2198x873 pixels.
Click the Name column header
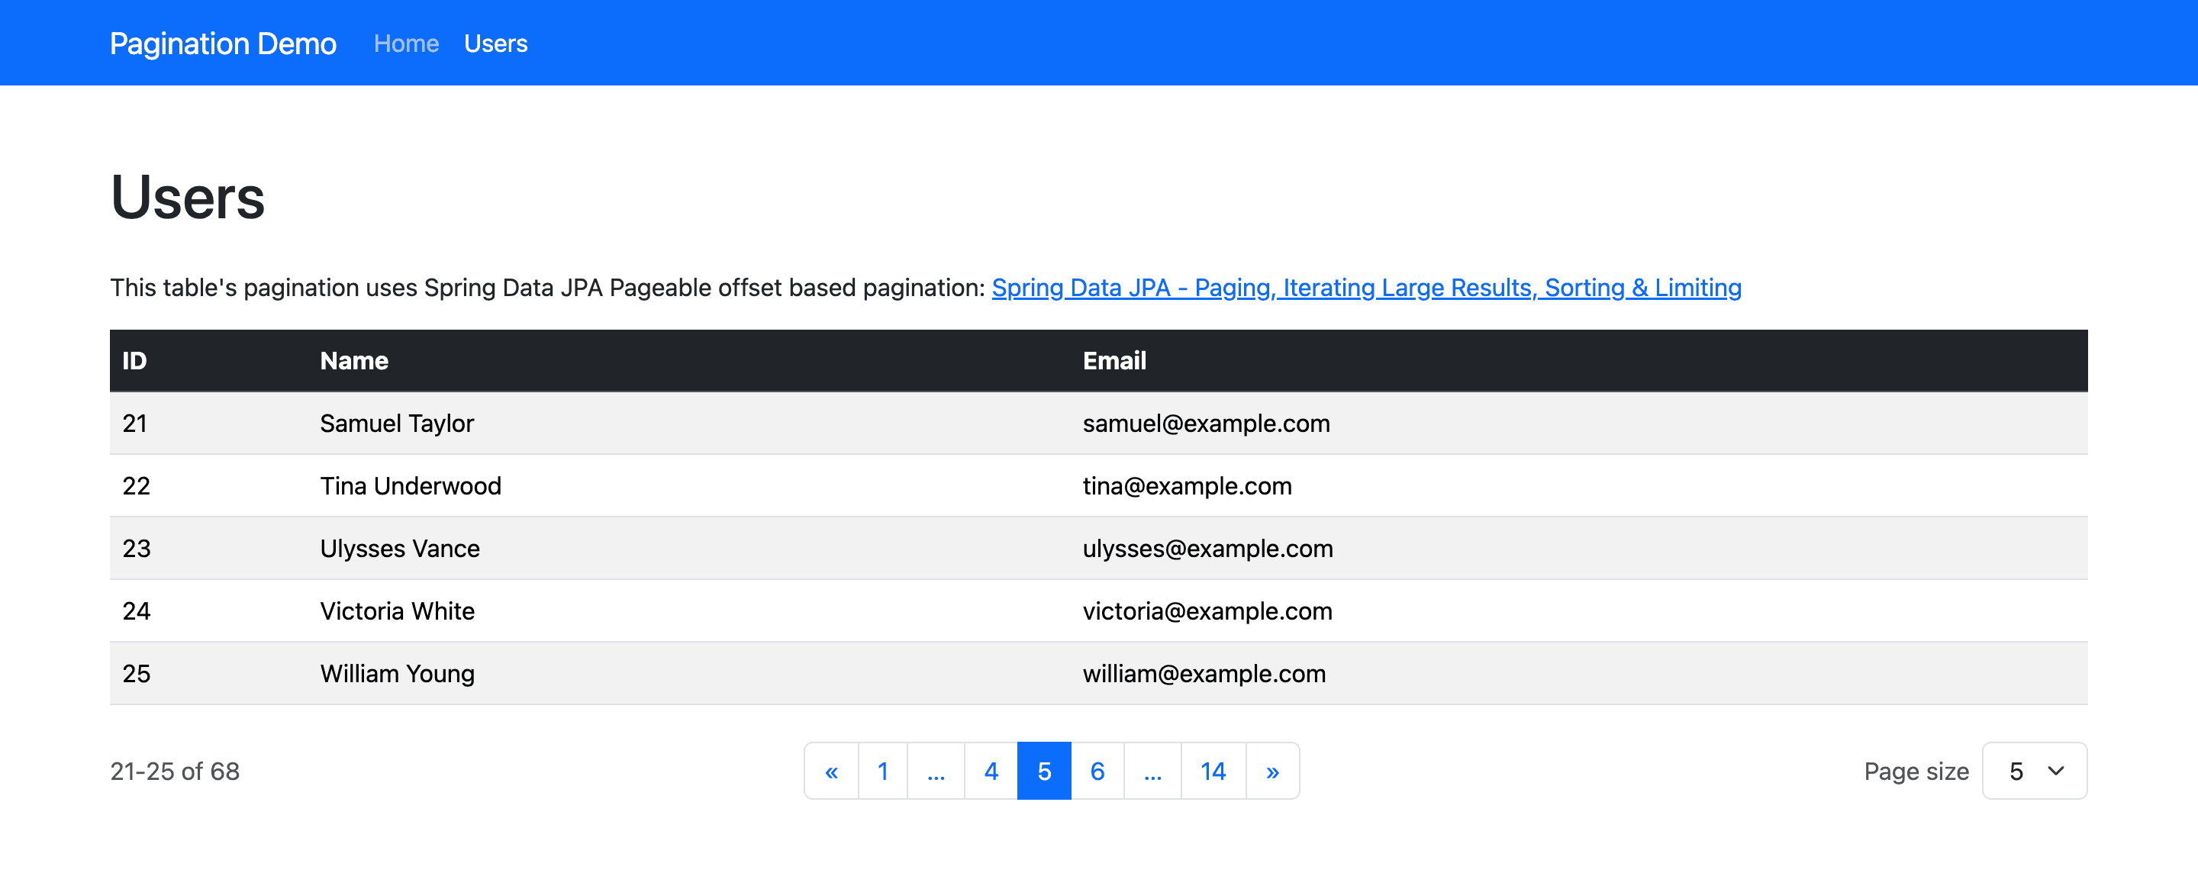tap(353, 360)
